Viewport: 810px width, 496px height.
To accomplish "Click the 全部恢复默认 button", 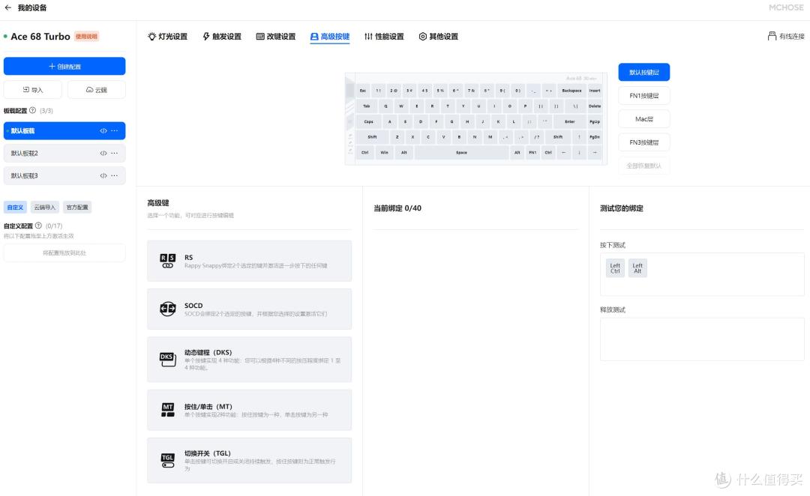I will point(643,166).
